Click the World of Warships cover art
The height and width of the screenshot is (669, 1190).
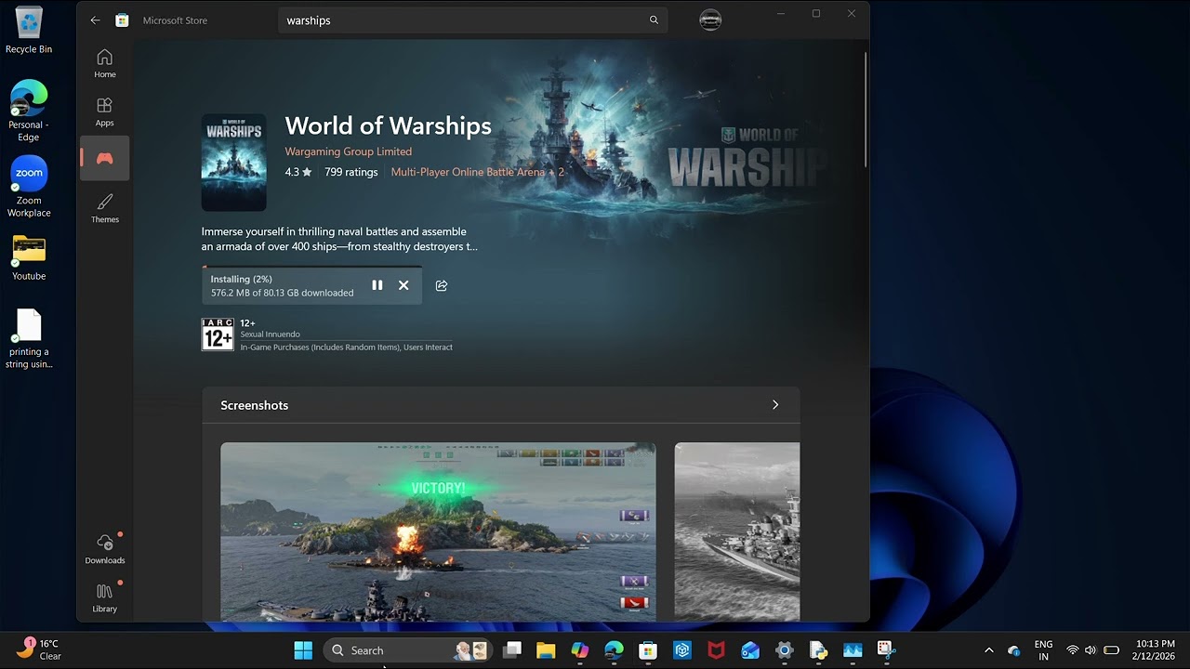(234, 163)
